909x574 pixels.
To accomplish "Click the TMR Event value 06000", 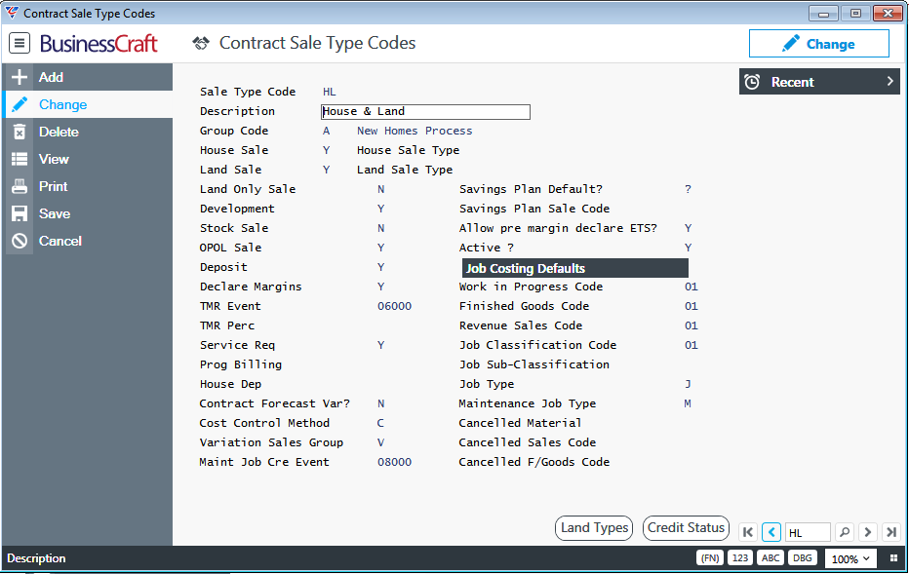I will (394, 306).
